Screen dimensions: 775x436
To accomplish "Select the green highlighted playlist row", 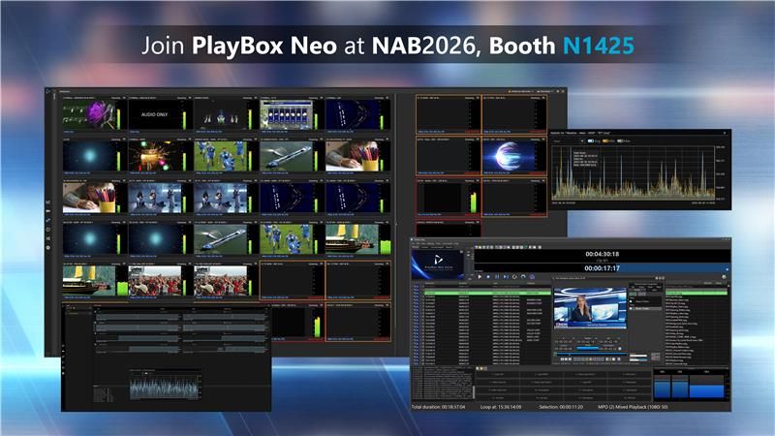I will click(x=487, y=294).
